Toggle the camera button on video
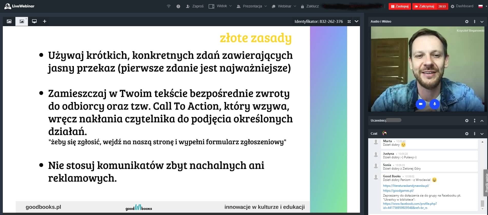This screenshot has width=488, height=215. (421, 104)
